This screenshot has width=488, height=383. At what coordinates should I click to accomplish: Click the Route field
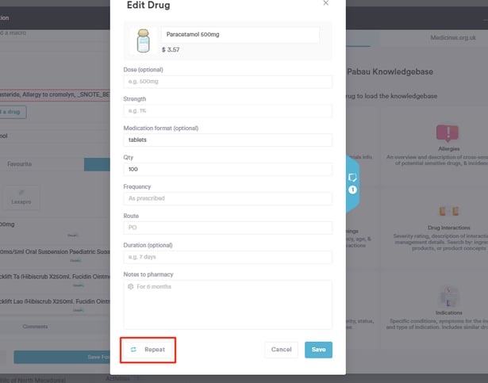point(228,228)
